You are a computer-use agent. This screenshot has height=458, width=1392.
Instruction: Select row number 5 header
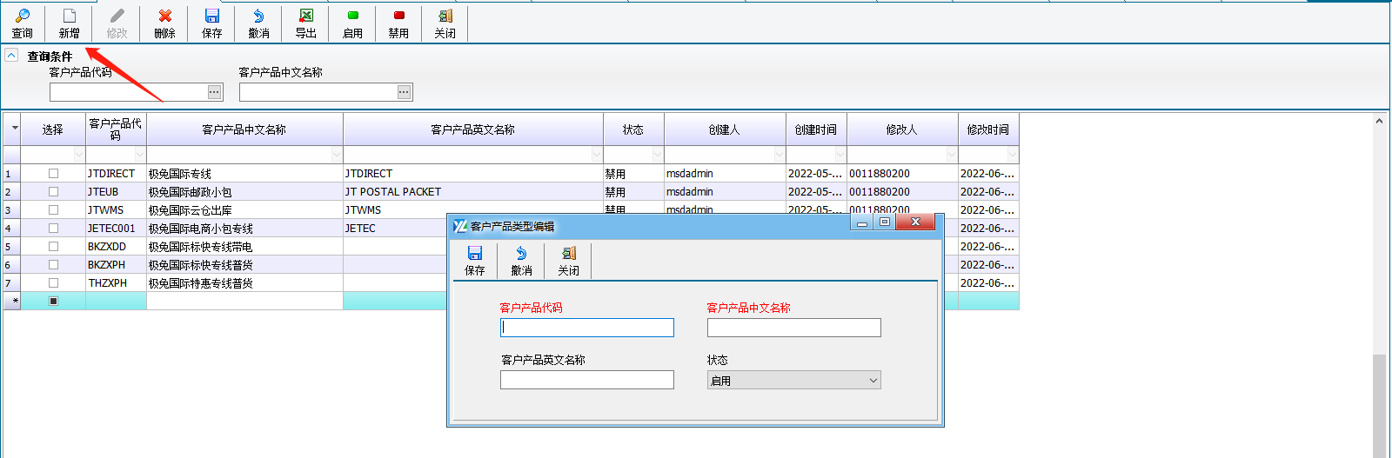11,247
